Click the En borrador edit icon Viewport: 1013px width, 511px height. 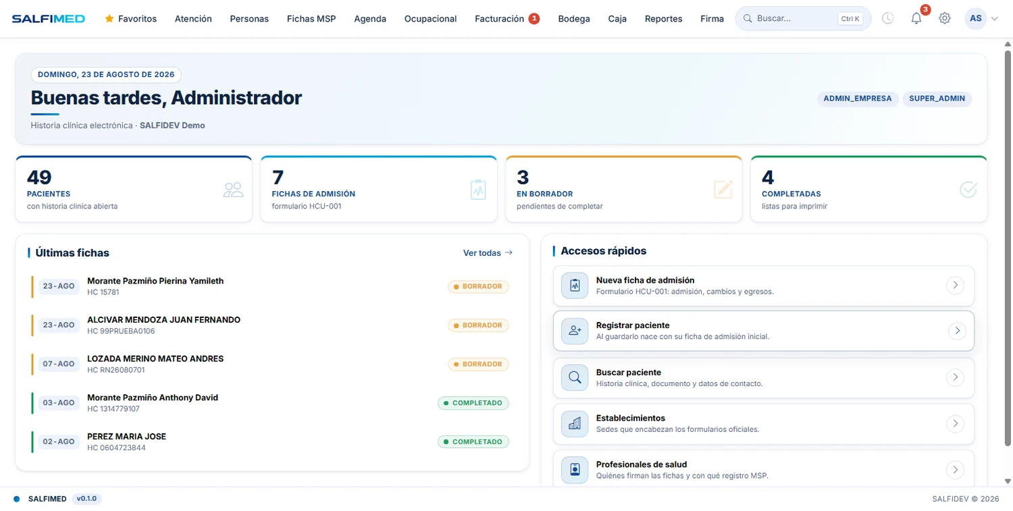click(723, 190)
